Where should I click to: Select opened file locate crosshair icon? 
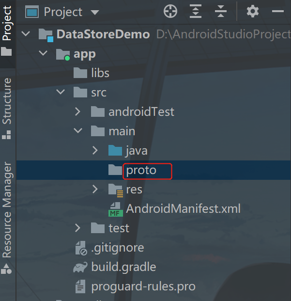pos(170,11)
